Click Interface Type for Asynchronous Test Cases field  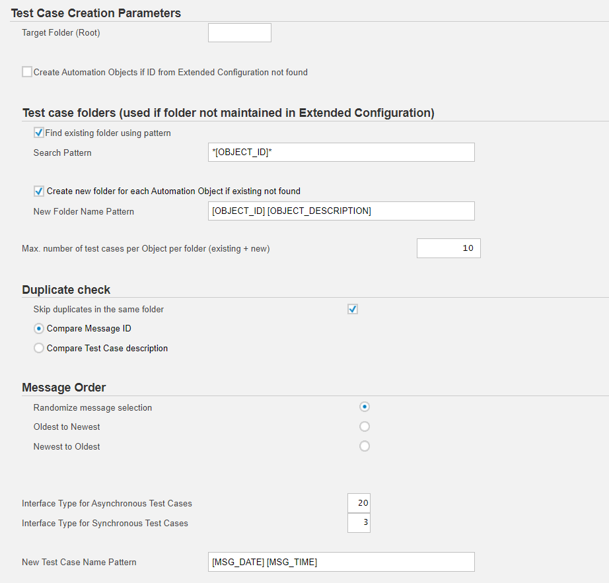(359, 503)
